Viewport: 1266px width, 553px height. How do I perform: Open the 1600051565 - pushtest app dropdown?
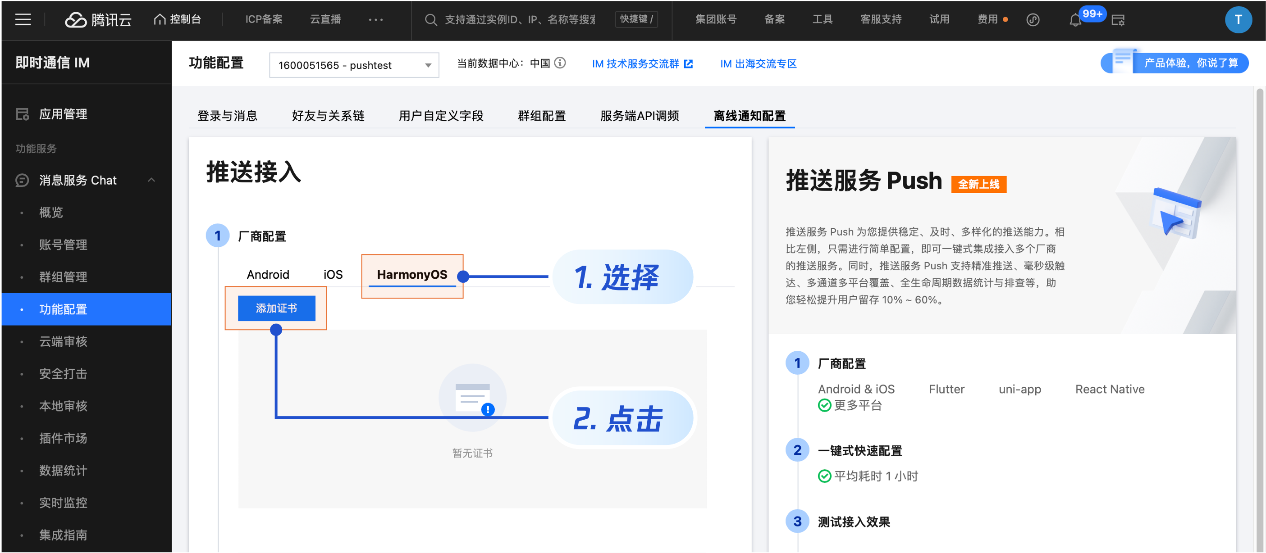pos(354,65)
